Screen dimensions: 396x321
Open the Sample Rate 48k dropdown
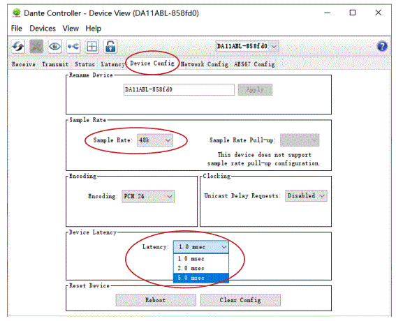(155, 140)
